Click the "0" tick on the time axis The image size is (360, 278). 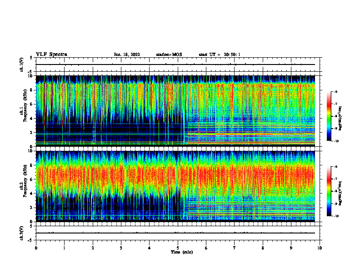click(36, 248)
